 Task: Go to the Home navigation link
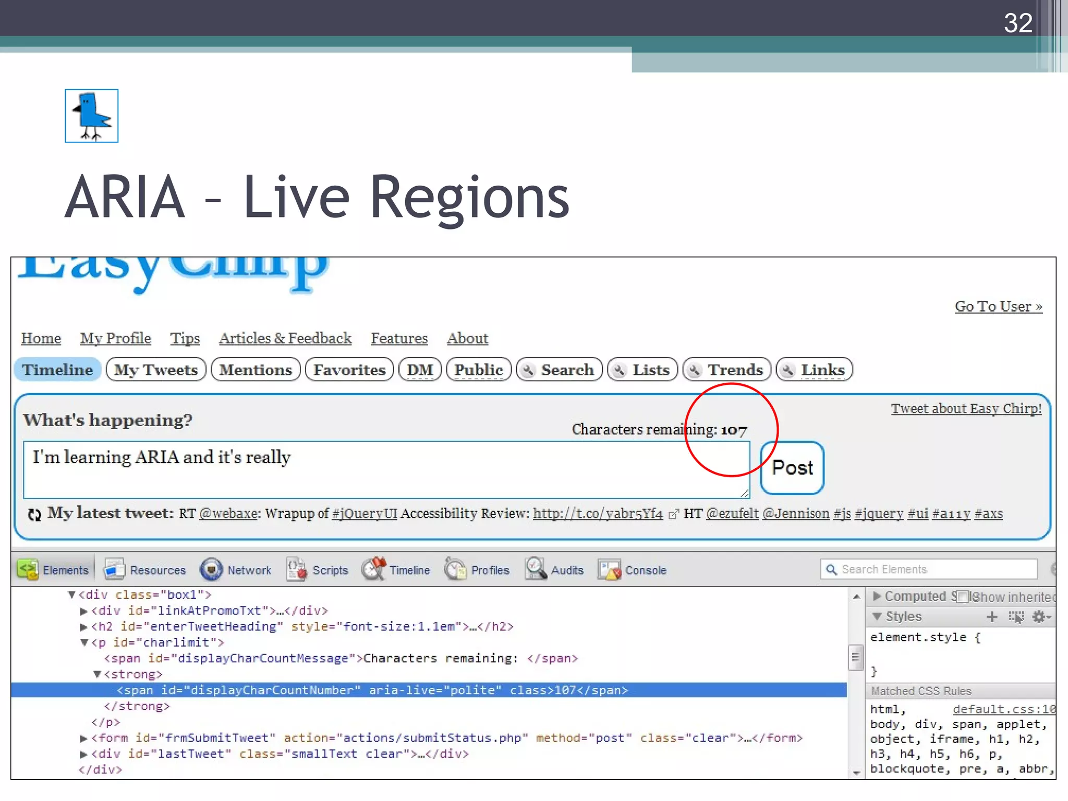point(41,338)
